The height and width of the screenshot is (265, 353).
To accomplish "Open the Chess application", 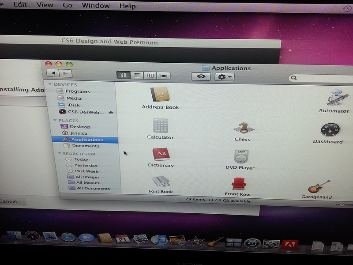I will coord(243,132).
